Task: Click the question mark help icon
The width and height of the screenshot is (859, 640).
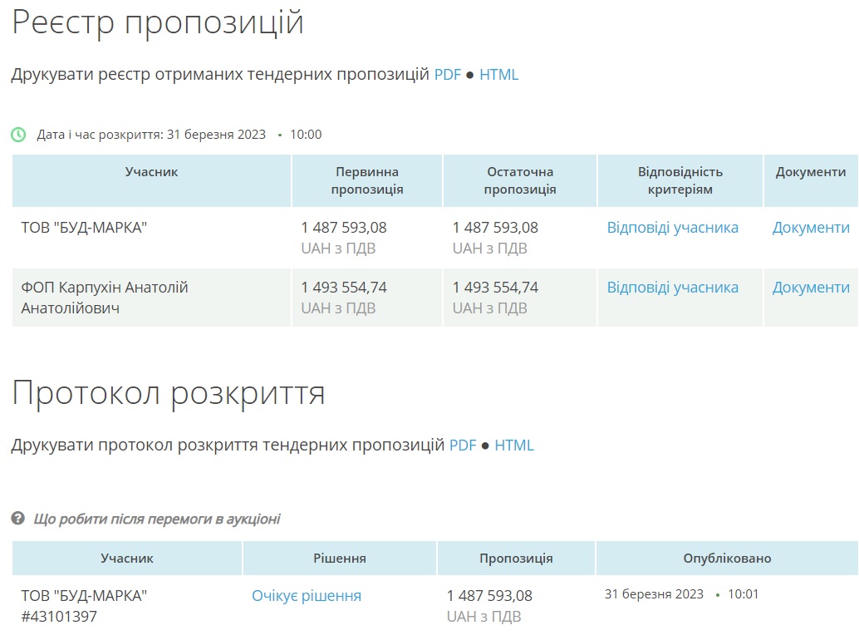Action: 18,519
